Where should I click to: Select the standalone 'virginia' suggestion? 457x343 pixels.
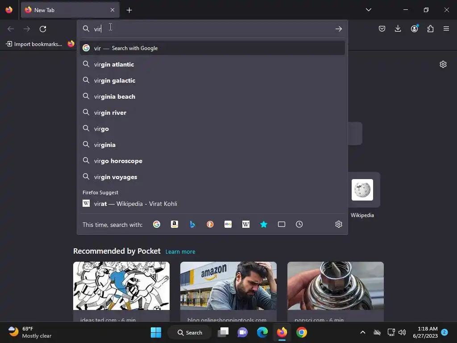[x=212, y=145]
